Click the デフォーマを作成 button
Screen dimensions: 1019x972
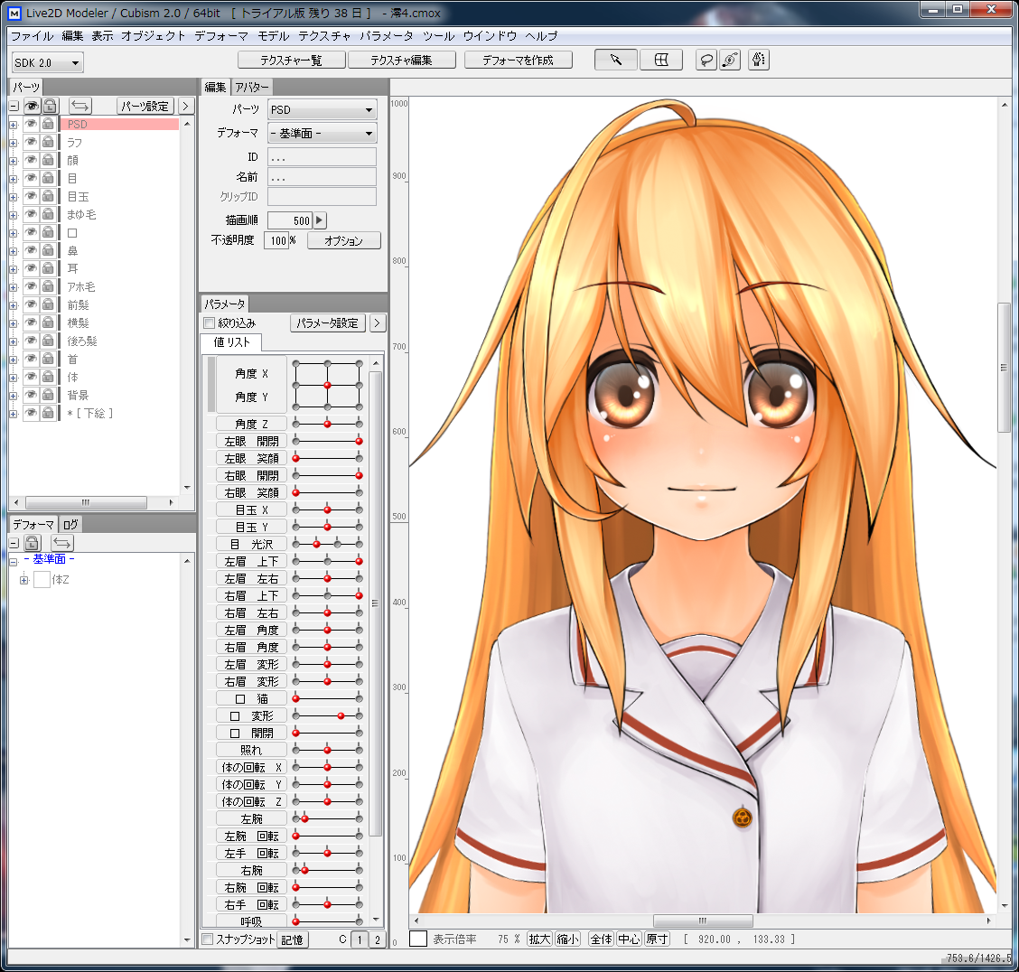click(x=518, y=60)
